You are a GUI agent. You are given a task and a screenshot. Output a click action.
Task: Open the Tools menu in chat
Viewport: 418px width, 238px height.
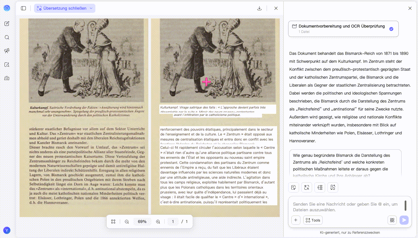pos(313,220)
